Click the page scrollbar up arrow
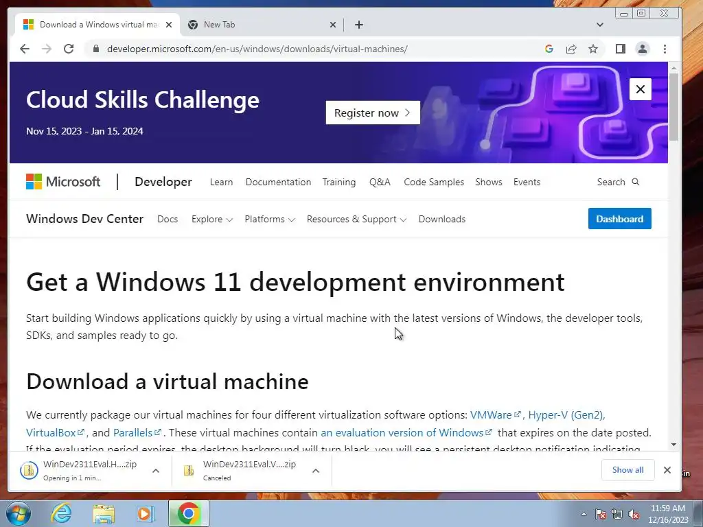 click(x=674, y=68)
